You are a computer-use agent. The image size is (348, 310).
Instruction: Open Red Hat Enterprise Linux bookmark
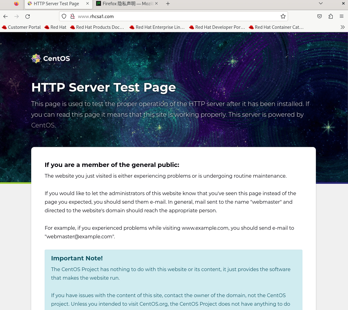pos(157,27)
